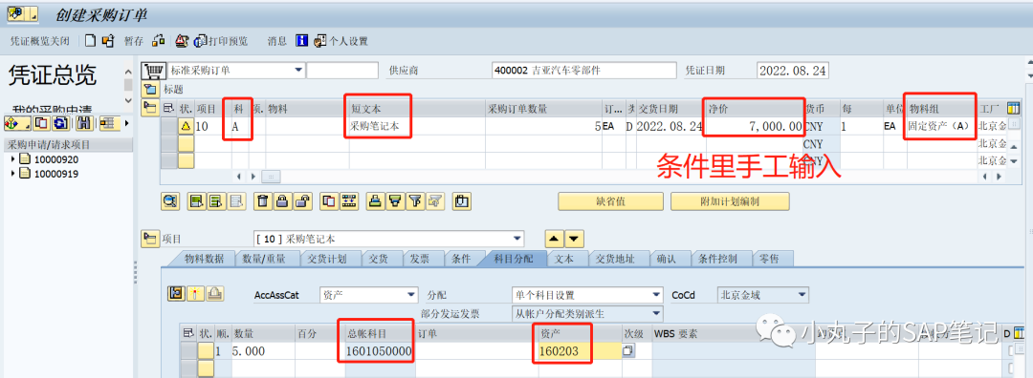Click the open padlock unlock icon
The width and height of the screenshot is (1033, 378).
302,201
